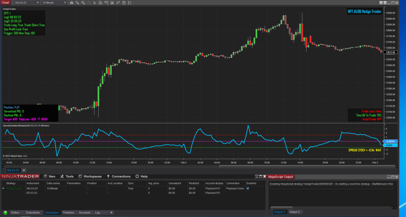
Task: Click the chart scrollbar right arrow
Action: point(396,166)
